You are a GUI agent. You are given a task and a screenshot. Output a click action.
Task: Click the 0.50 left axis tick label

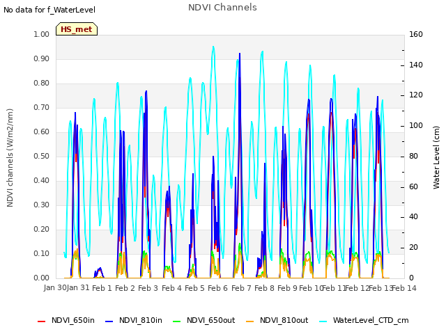tap(42, 156)
